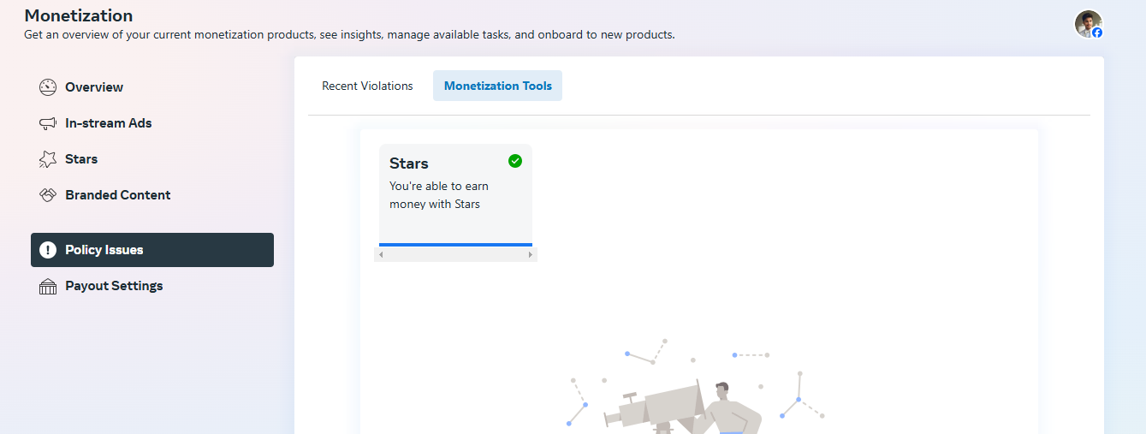Click the horizontal scrollbar track below the Stars card
The image size is (1146, 434).
pos(455,255)
